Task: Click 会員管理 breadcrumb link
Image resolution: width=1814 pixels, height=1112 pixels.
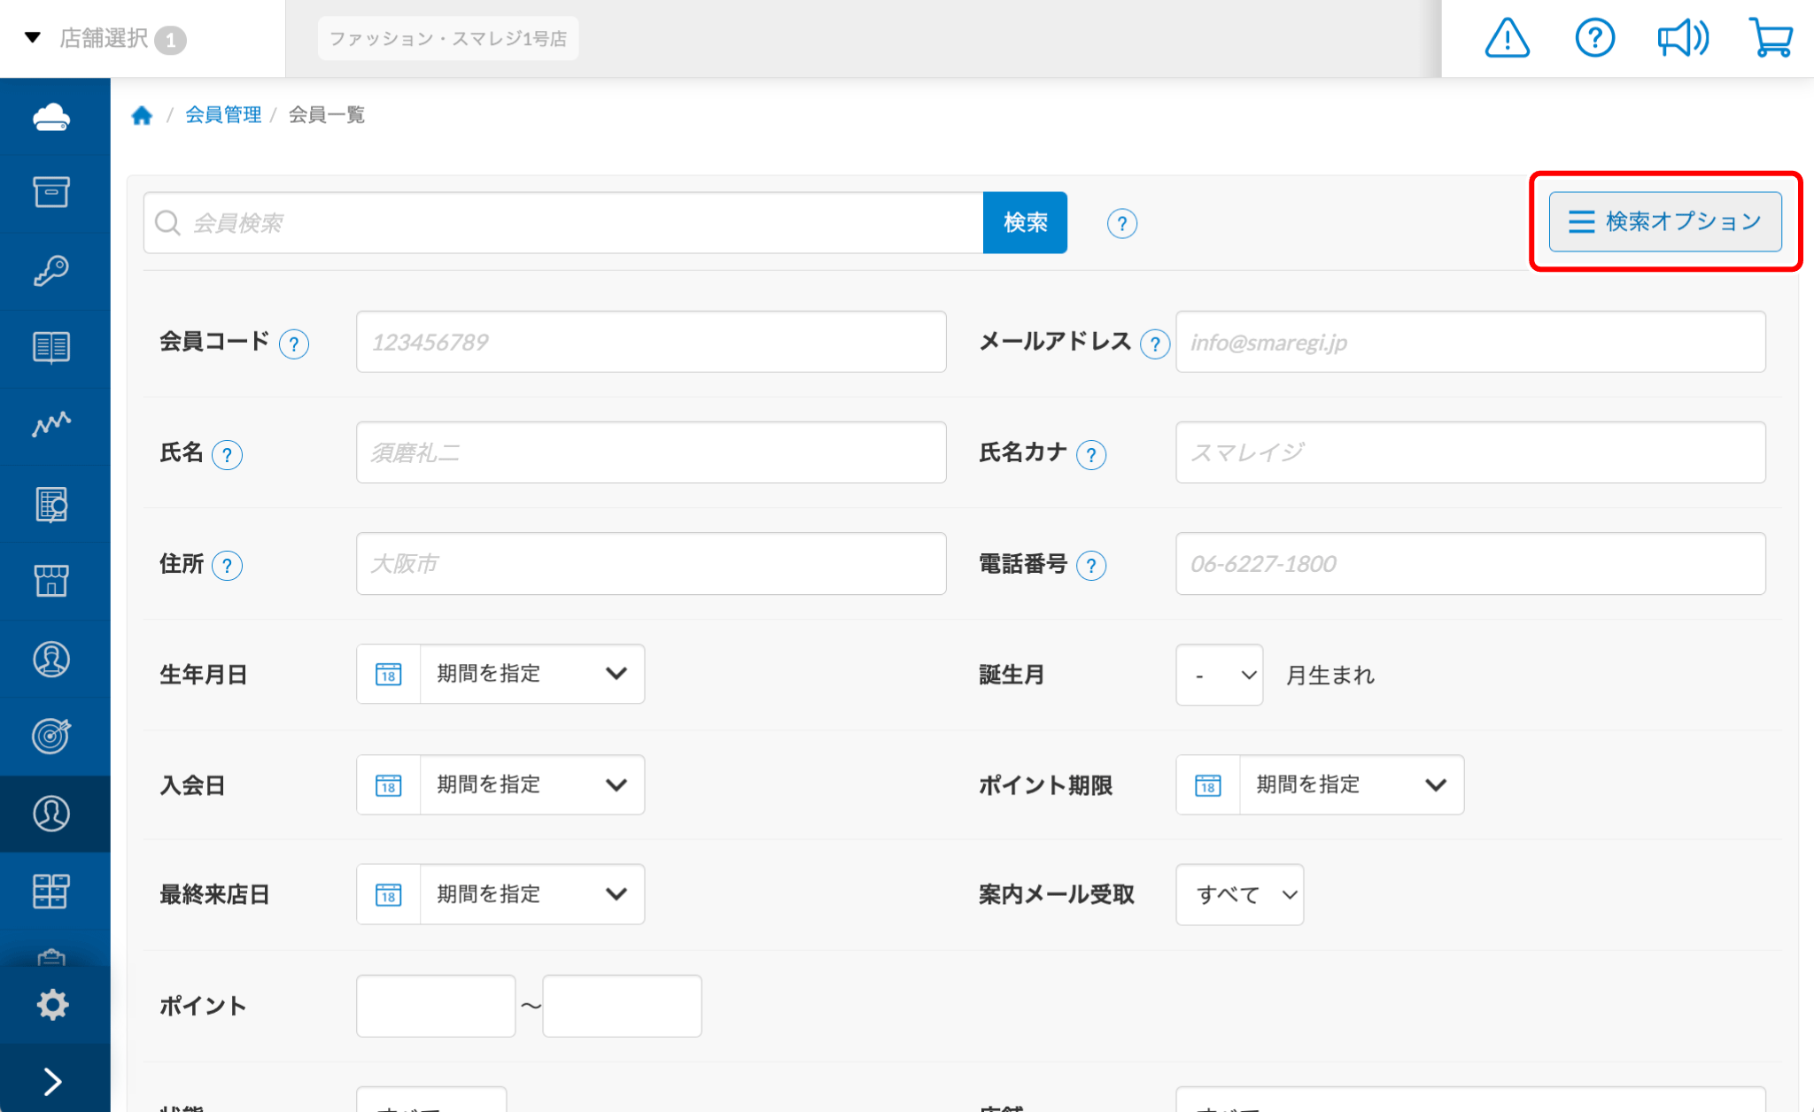Action: coord(223,115)
